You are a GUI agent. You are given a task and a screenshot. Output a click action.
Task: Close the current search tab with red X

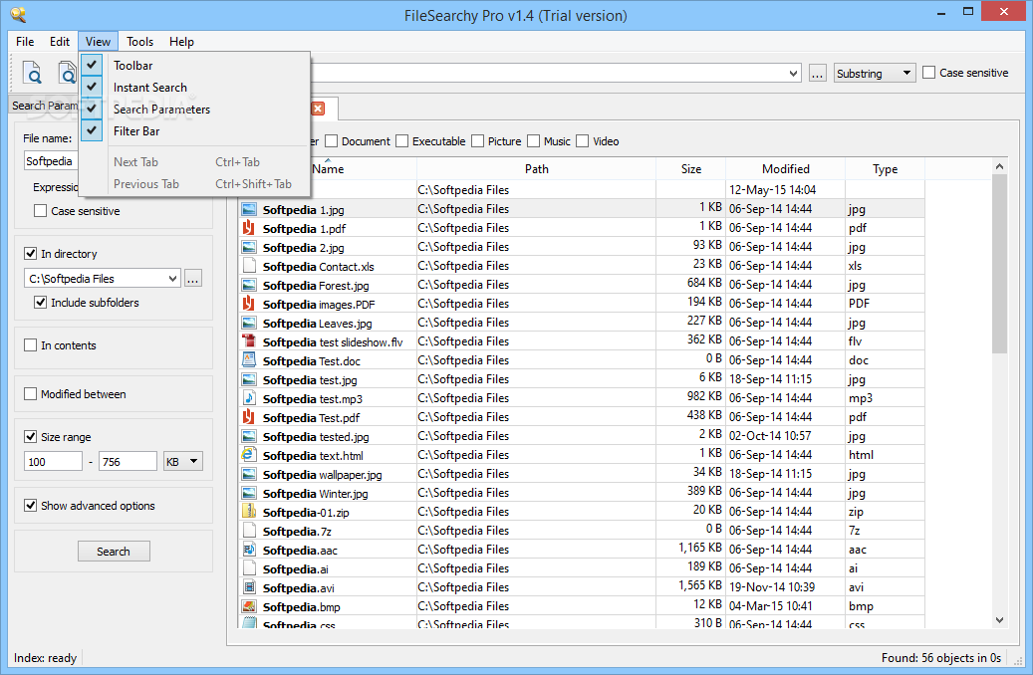318,109
